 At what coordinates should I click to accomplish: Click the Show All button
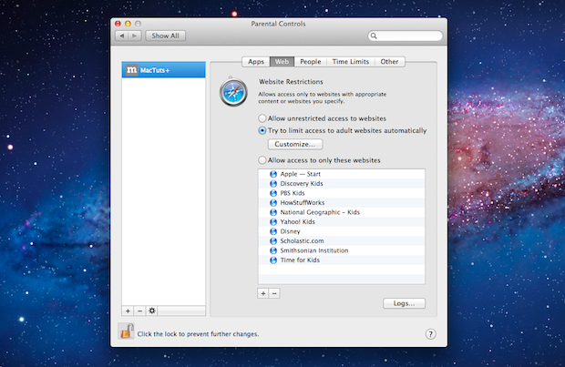[165, 36]
